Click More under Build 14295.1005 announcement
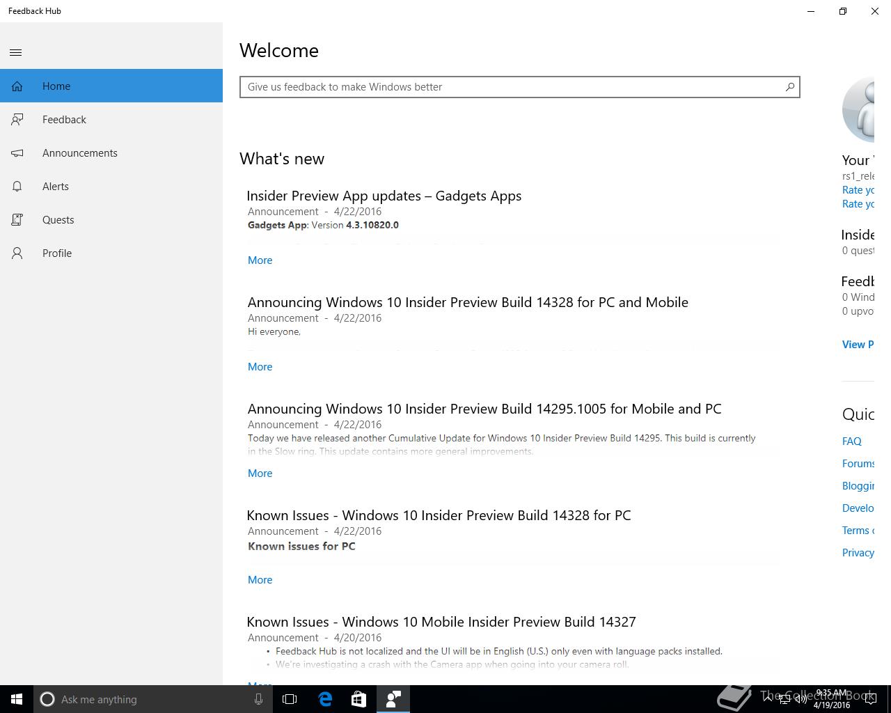891x713 pixels. (x=260, y=473)
